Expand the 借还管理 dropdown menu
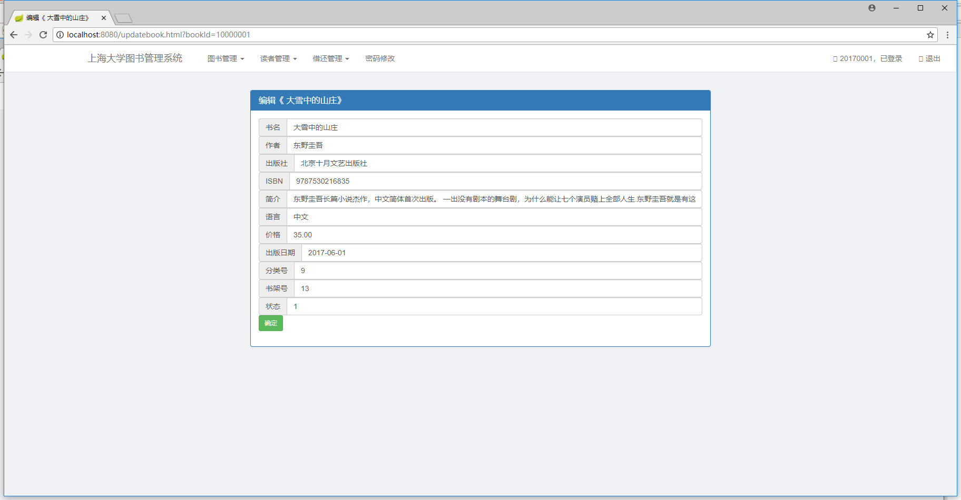This screenshot has width=961, height=500. [x=331, y=58]
